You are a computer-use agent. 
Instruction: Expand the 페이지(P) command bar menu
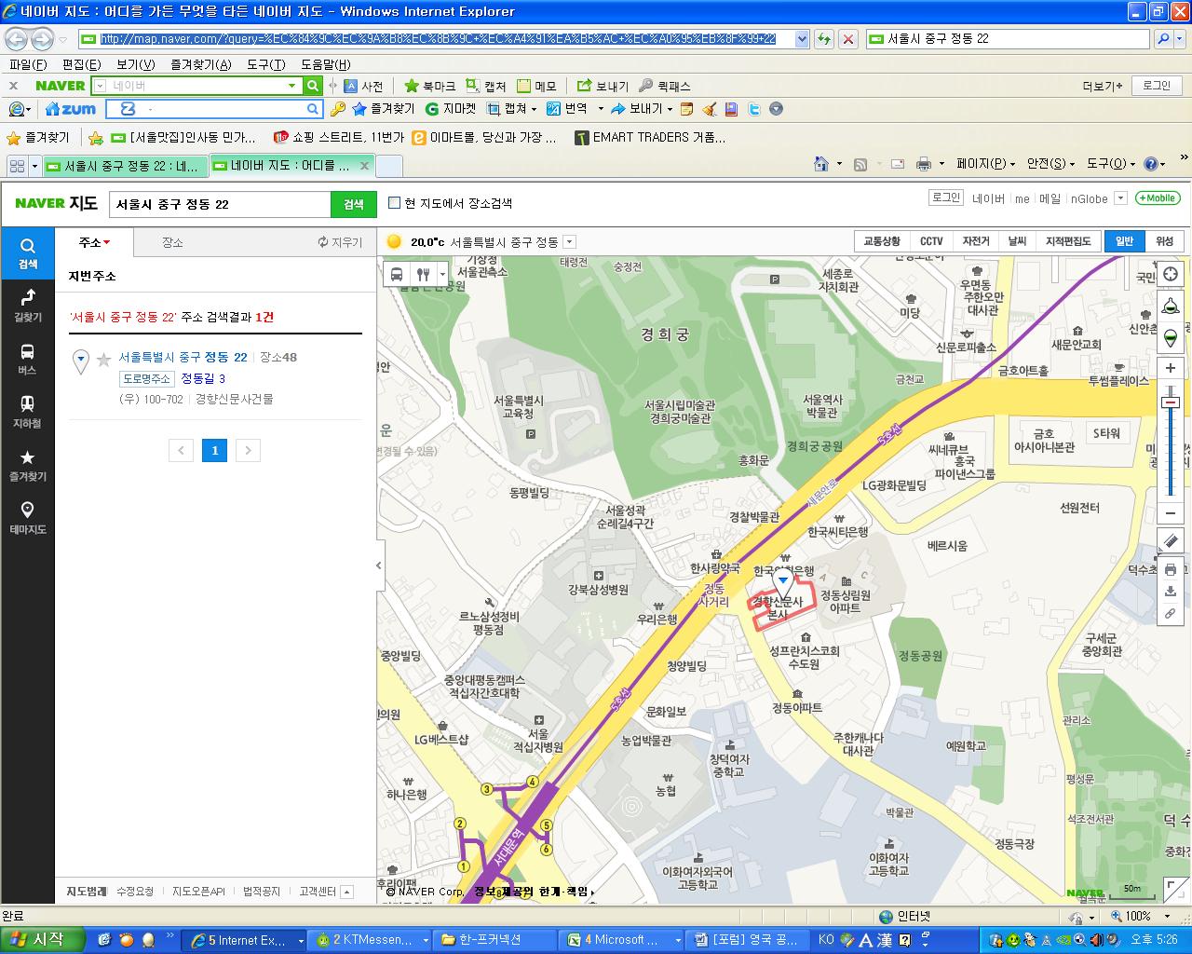pos(985,164)
